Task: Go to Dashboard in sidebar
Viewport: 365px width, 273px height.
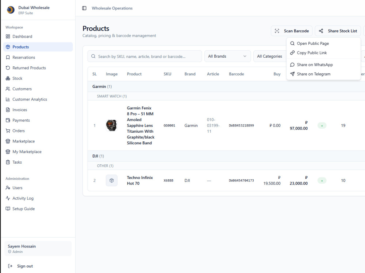Action: pos(38,36)
